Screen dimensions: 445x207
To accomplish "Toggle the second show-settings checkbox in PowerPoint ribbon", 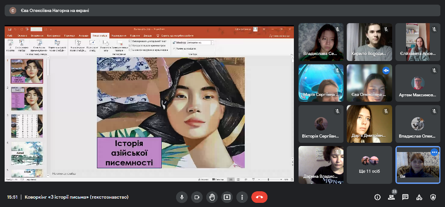I will point(130,45).
